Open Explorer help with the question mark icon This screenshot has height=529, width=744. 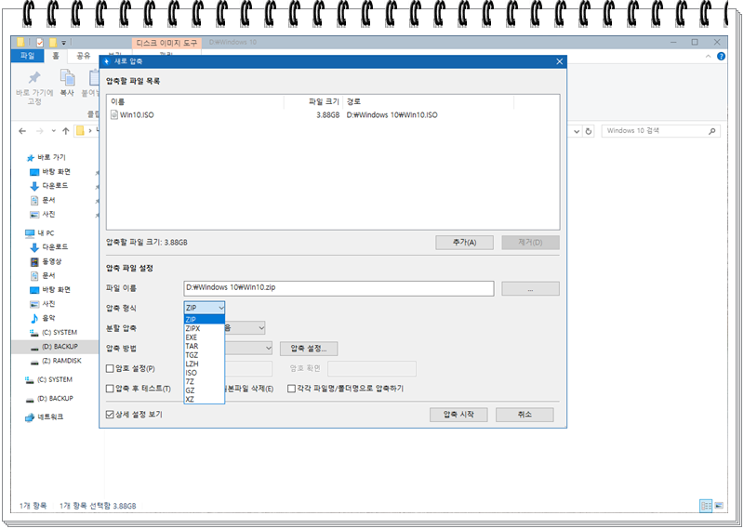coord(721,56)
